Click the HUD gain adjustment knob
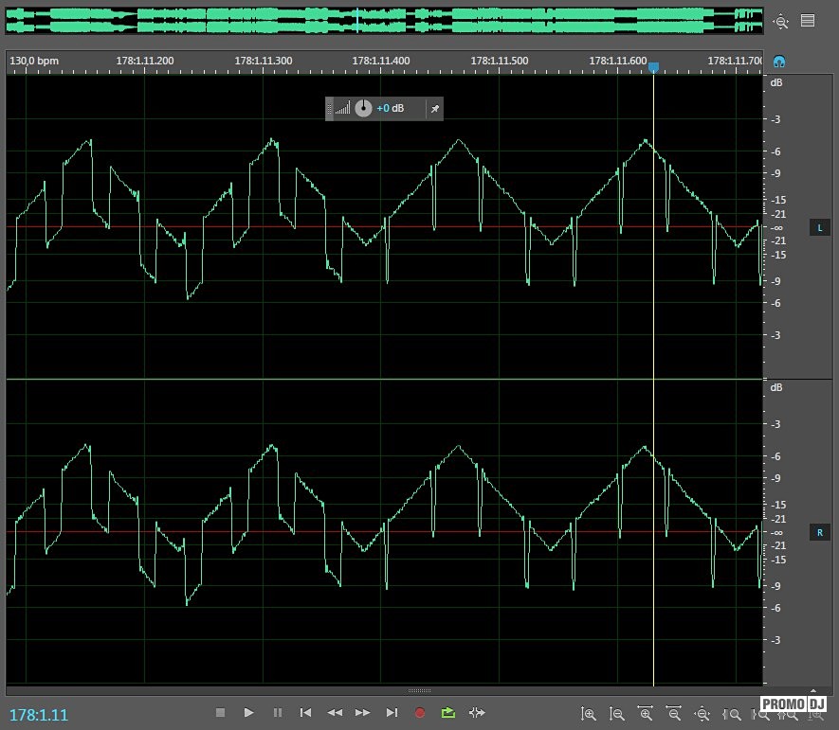This screenshot has height=730, width=839. coord(363,109)
